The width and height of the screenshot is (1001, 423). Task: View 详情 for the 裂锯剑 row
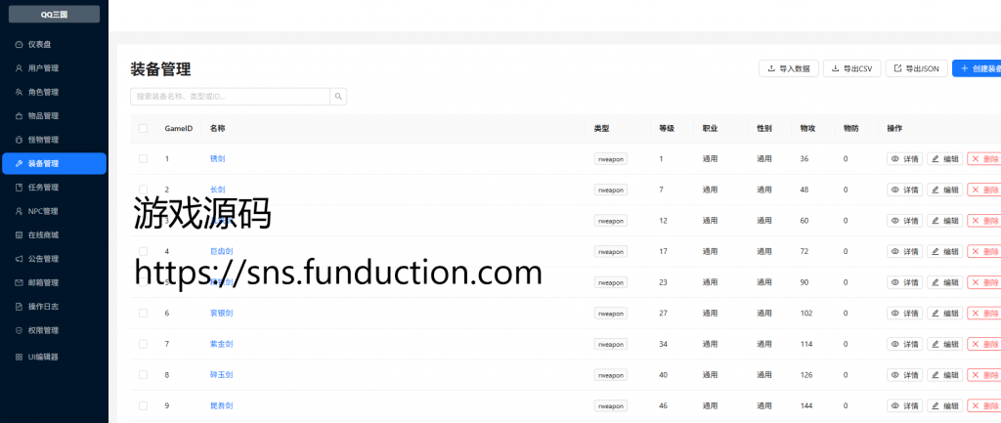pos(904,314)
